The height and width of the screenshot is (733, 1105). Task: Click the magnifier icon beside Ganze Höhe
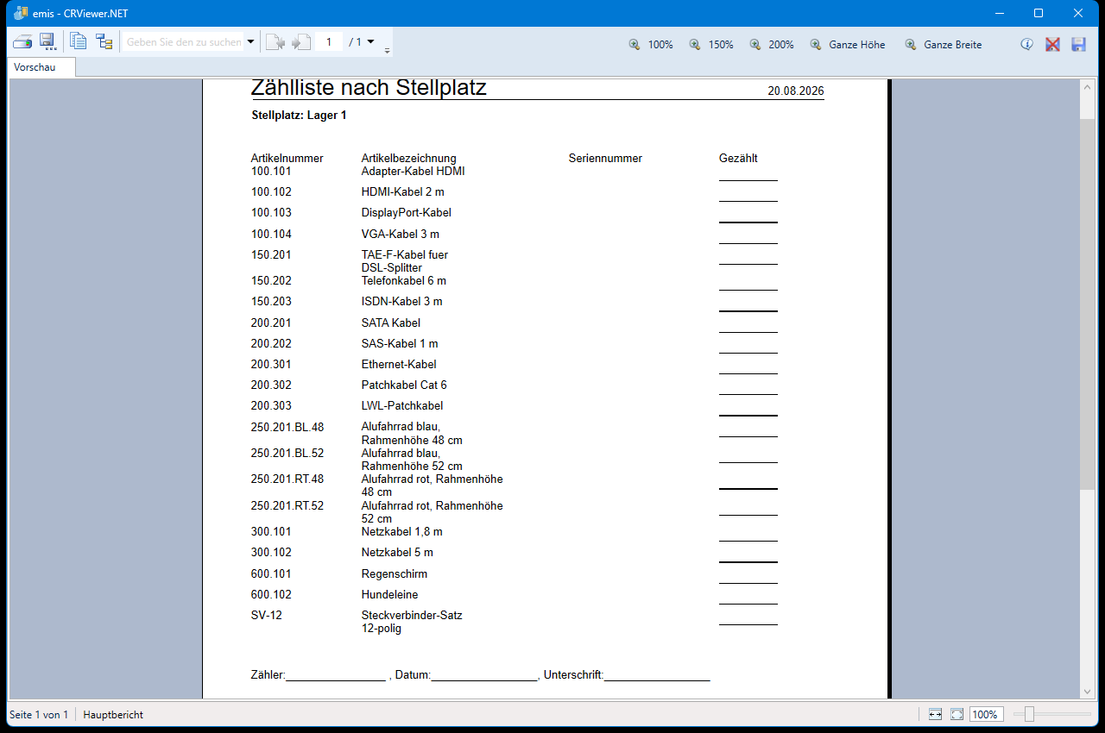click(816, 45)
